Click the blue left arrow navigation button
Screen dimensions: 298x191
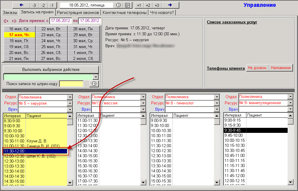21,5
